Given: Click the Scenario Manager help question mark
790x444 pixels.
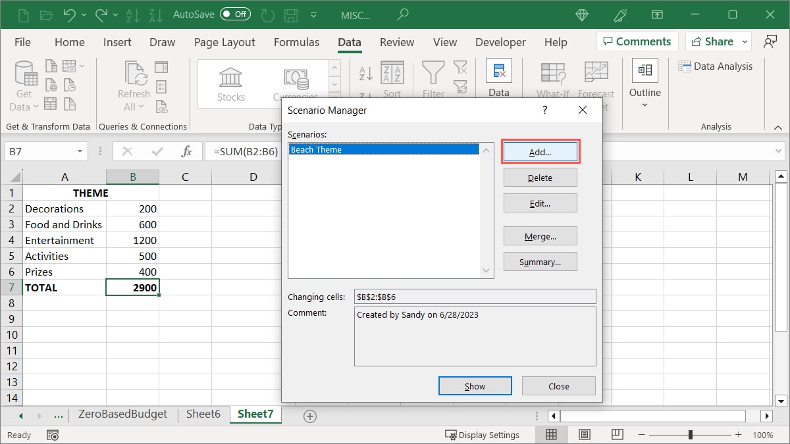Looking at the screenshot, I should 544,110.
